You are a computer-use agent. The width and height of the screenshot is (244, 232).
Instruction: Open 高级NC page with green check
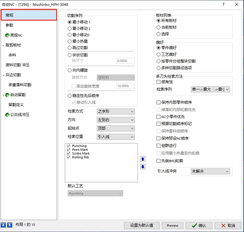click(16, 35)
